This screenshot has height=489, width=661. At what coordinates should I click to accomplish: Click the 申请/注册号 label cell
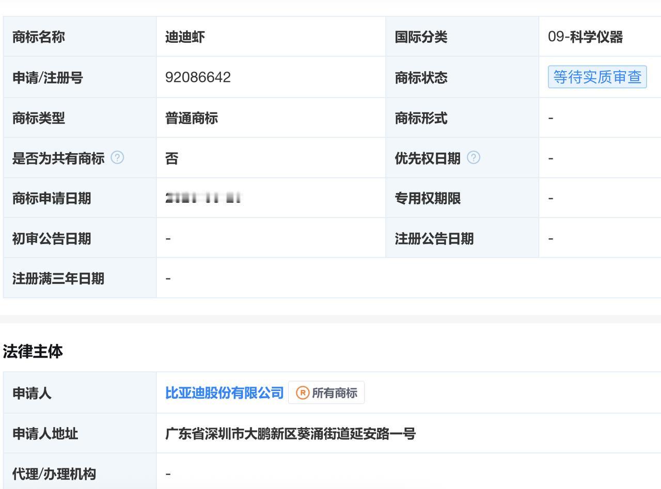pos(80,77)
